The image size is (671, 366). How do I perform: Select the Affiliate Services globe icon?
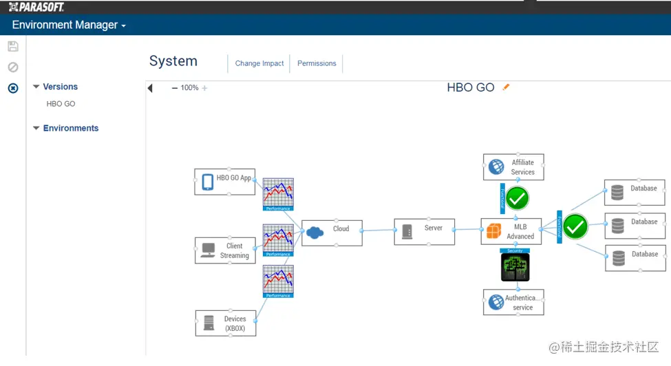[x=496, y=166]
